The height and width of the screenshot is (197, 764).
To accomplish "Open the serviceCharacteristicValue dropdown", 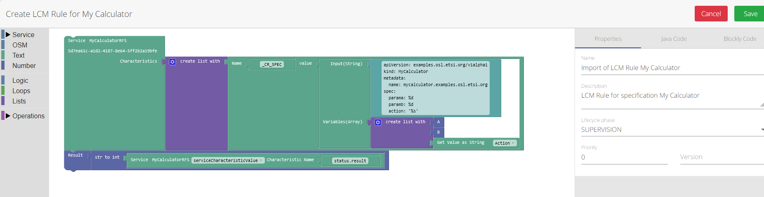I will [x=228, y=160].
